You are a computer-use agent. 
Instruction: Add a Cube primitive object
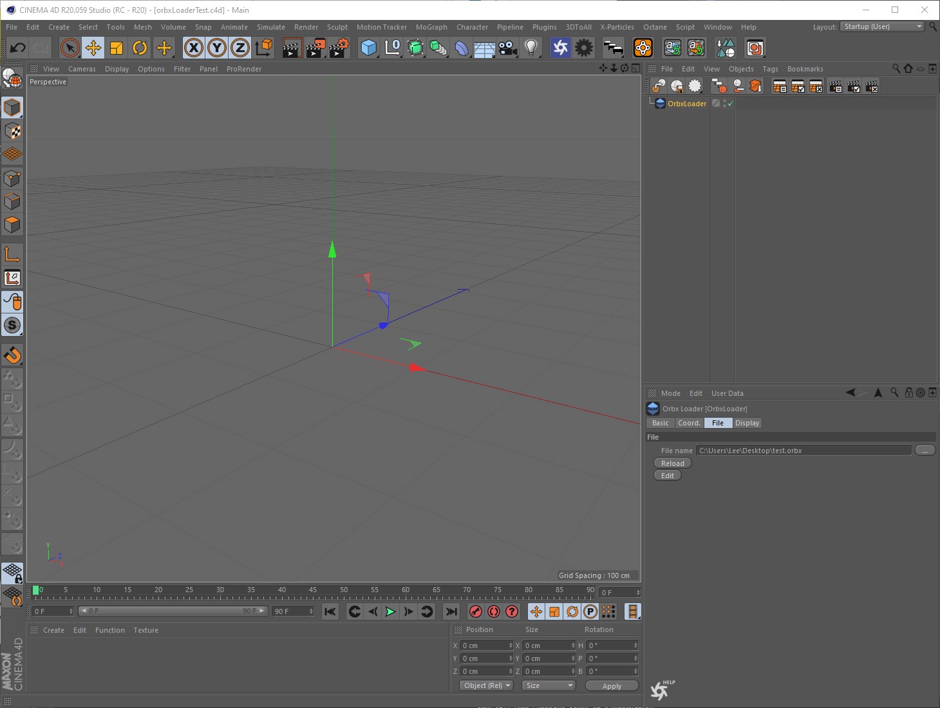pos(368,48)
